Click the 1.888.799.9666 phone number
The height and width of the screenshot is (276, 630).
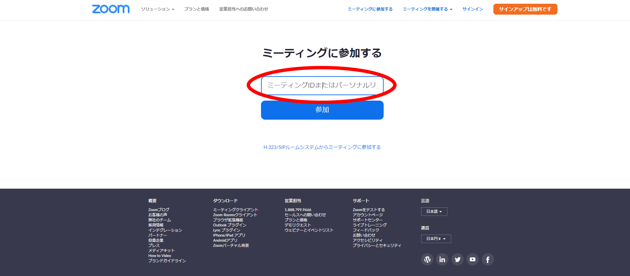tap(298, 210)
